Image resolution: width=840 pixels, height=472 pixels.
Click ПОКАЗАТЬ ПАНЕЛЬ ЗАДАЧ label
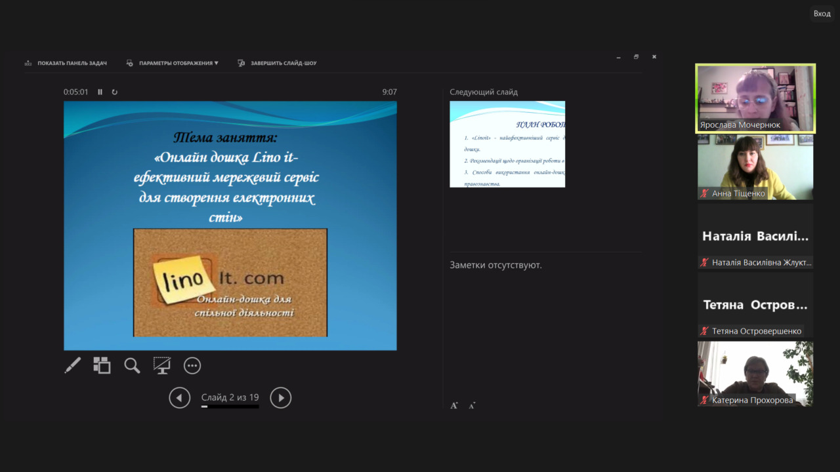(72, 64)
